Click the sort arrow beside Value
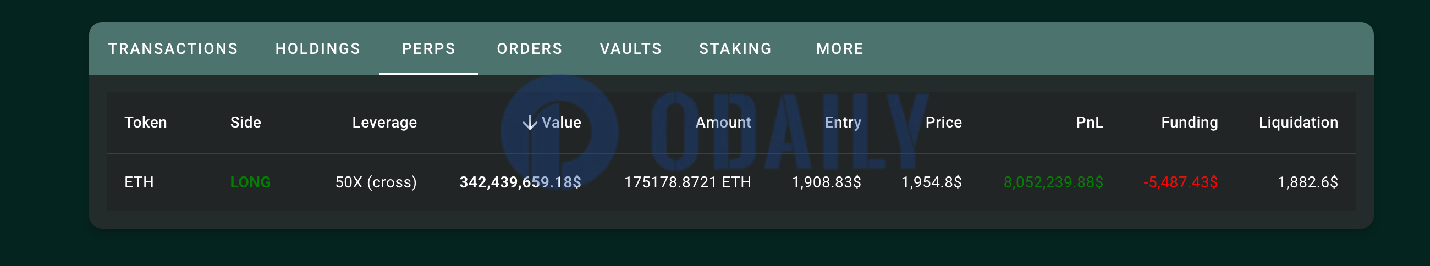1430x266 pixels. 530,123
